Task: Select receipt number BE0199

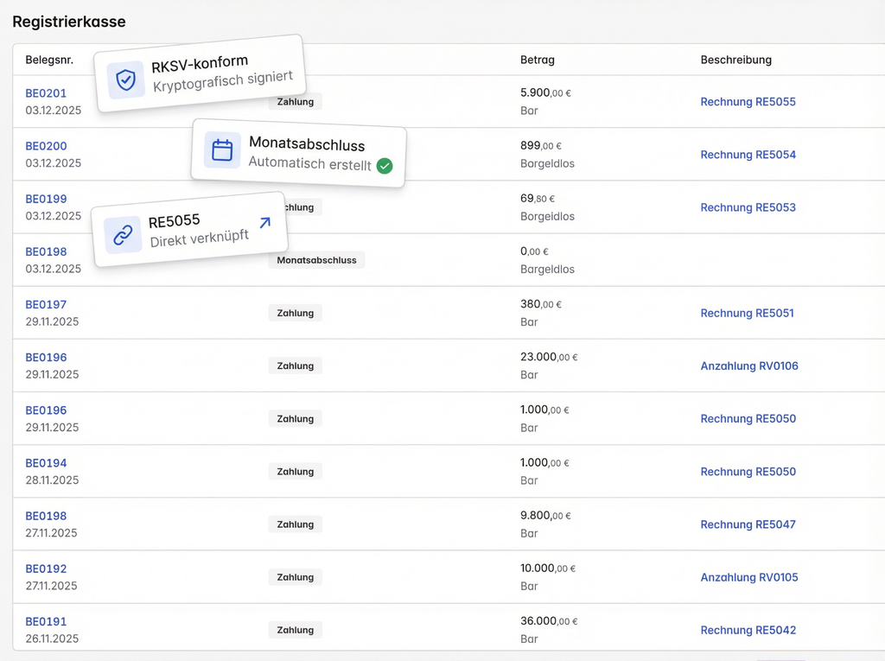Action: point(46,199)
